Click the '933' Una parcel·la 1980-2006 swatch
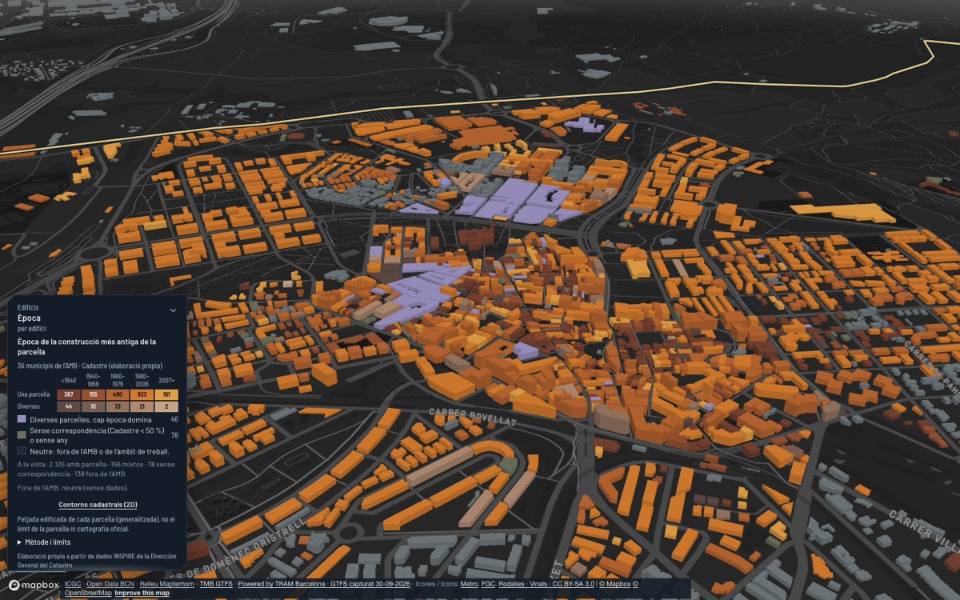Screen dimensions: 960x600 tap(142, 394)
